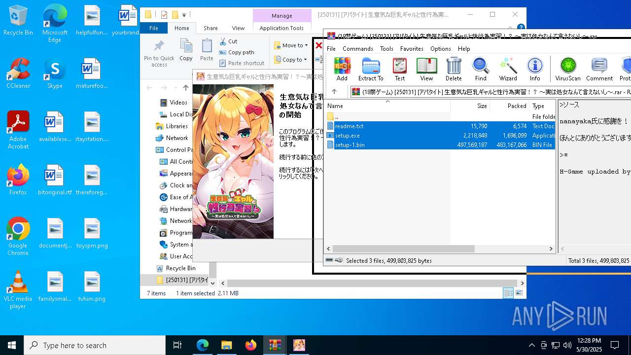
Task: Open the Adobe Acrobat desktop icon
Action: coord(18,130)
